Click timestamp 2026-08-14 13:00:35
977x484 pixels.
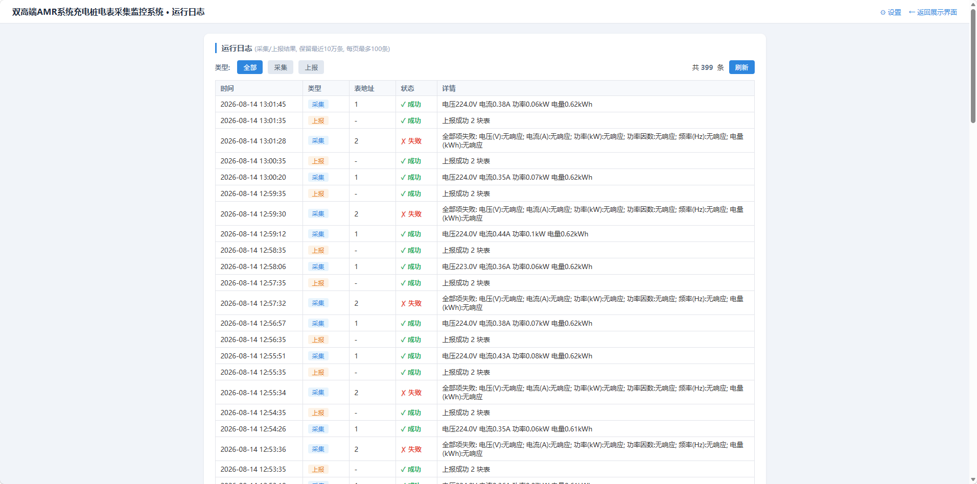tap(253, 161)
